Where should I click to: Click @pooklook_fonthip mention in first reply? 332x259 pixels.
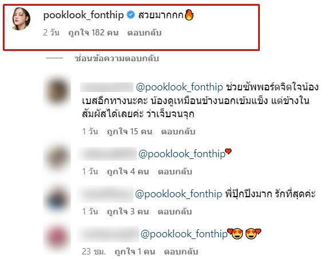click(179, 87)
